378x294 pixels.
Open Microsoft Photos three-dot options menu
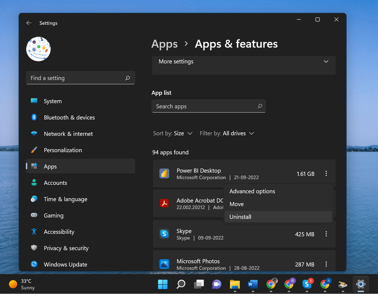pos(326,264)
